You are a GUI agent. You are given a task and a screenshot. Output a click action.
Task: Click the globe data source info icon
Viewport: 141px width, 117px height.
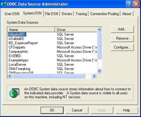point(14,93)
